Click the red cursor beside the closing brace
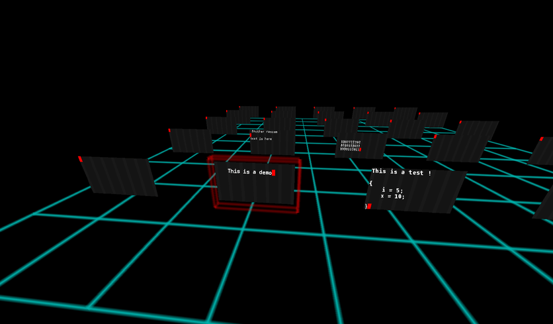This screenshot has height=324, width=553. pos(369,206)
